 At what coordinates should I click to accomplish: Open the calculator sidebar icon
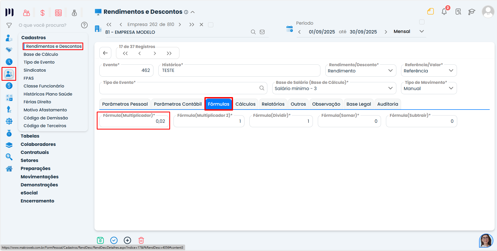pyautogui.click(x=9, y=98)
